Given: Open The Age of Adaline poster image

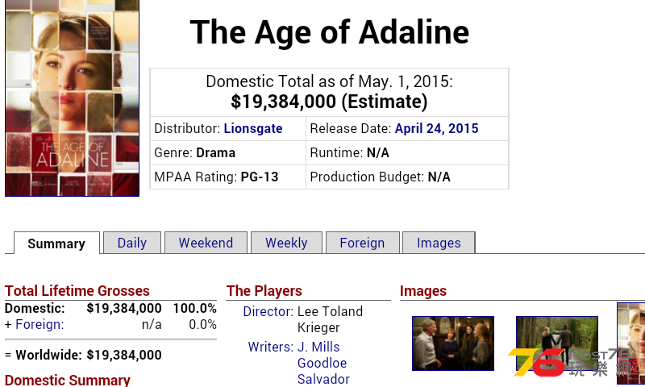Looking at the screenshot, I should coord(72,98).
